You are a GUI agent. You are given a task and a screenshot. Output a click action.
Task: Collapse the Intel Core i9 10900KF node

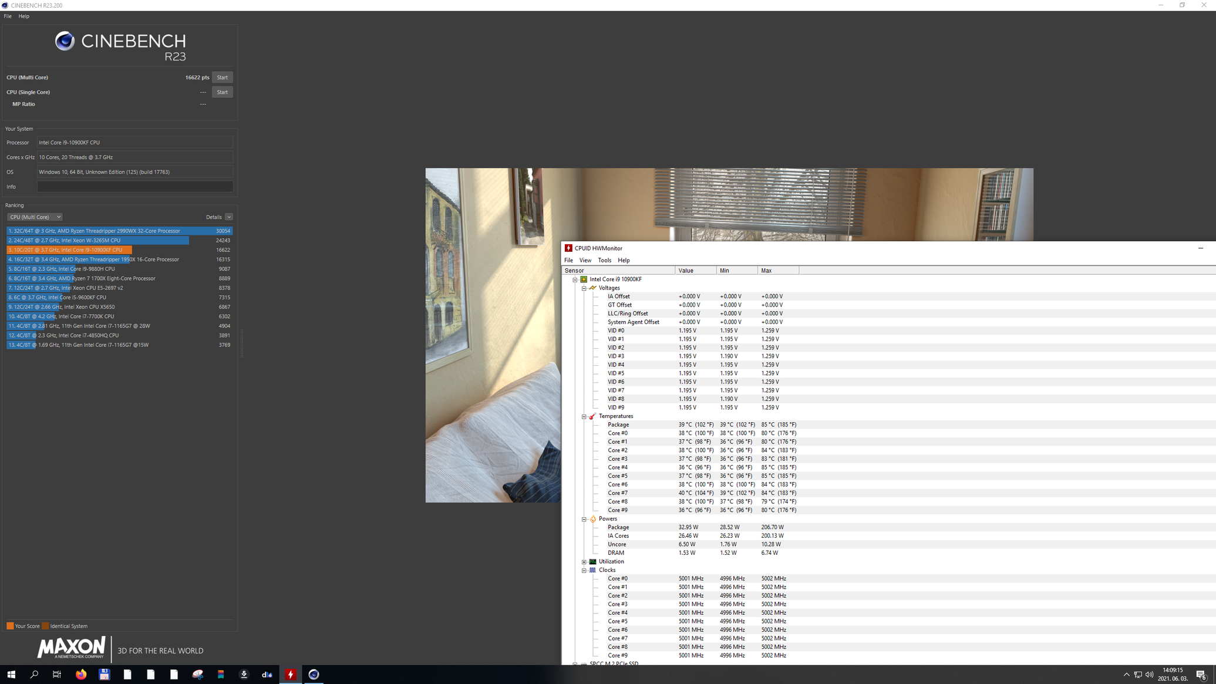575,280
